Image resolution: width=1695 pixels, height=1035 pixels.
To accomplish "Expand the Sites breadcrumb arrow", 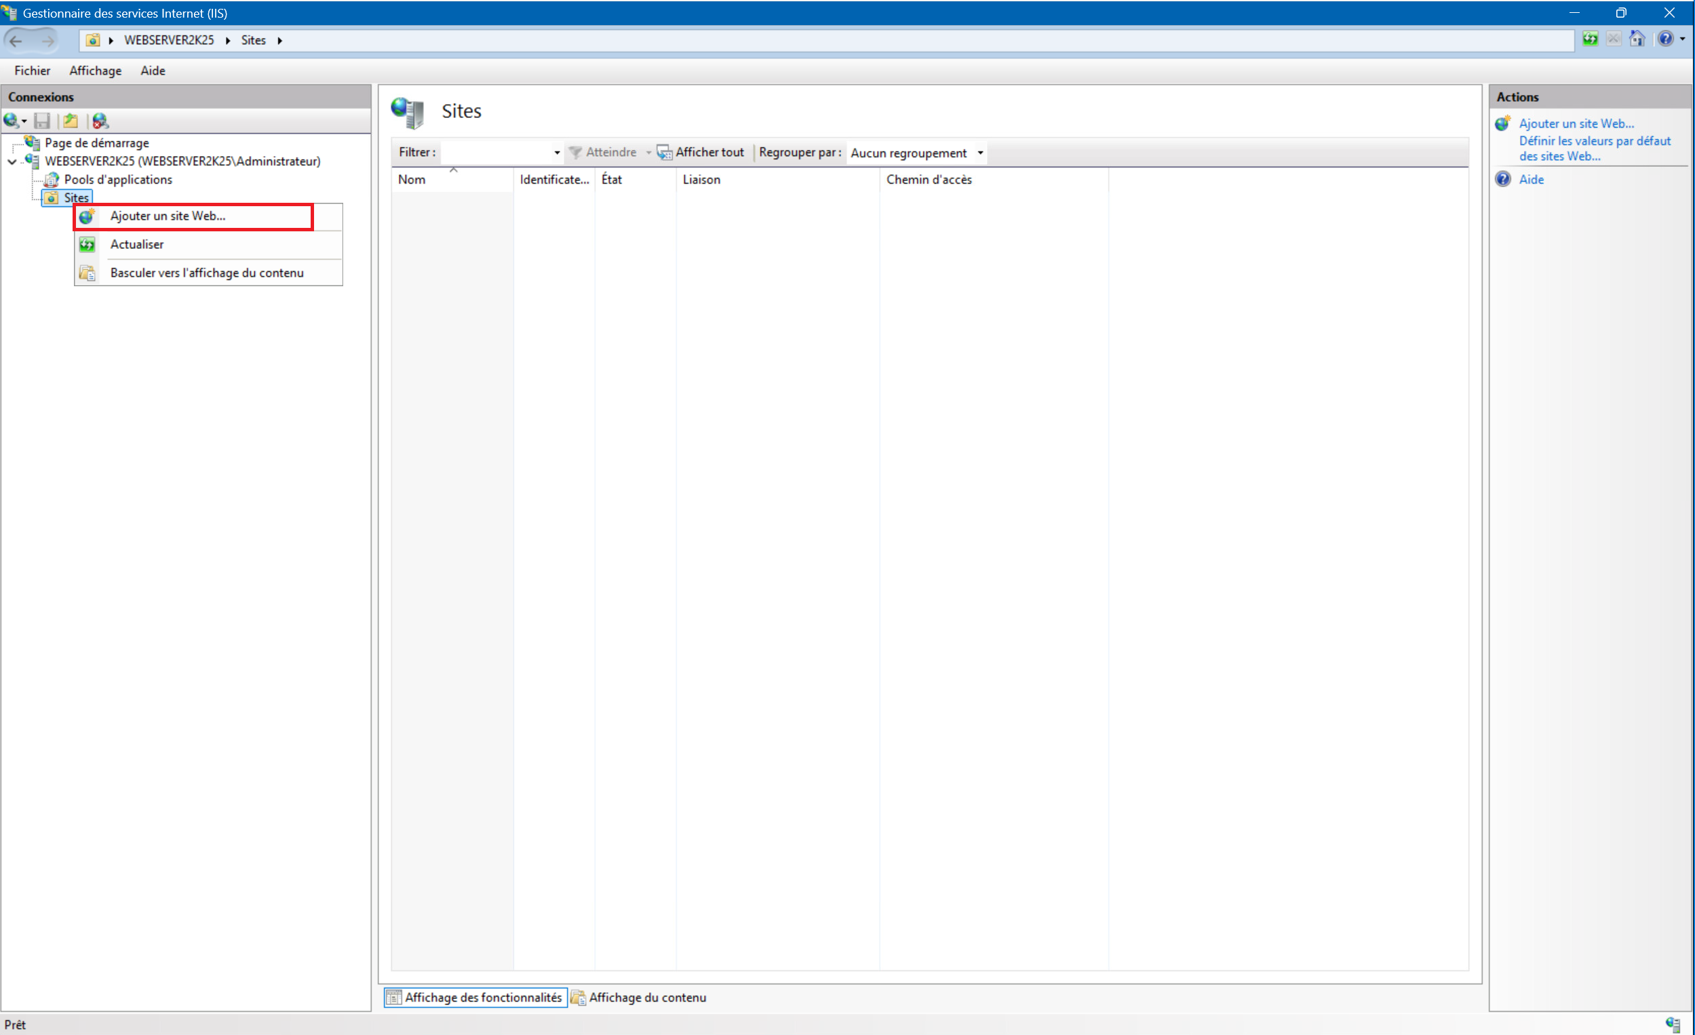I will [x=280, y=41].
